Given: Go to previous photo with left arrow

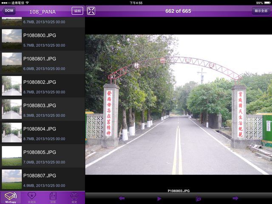Looking at the screenshot, I should [x=122, y=198].
